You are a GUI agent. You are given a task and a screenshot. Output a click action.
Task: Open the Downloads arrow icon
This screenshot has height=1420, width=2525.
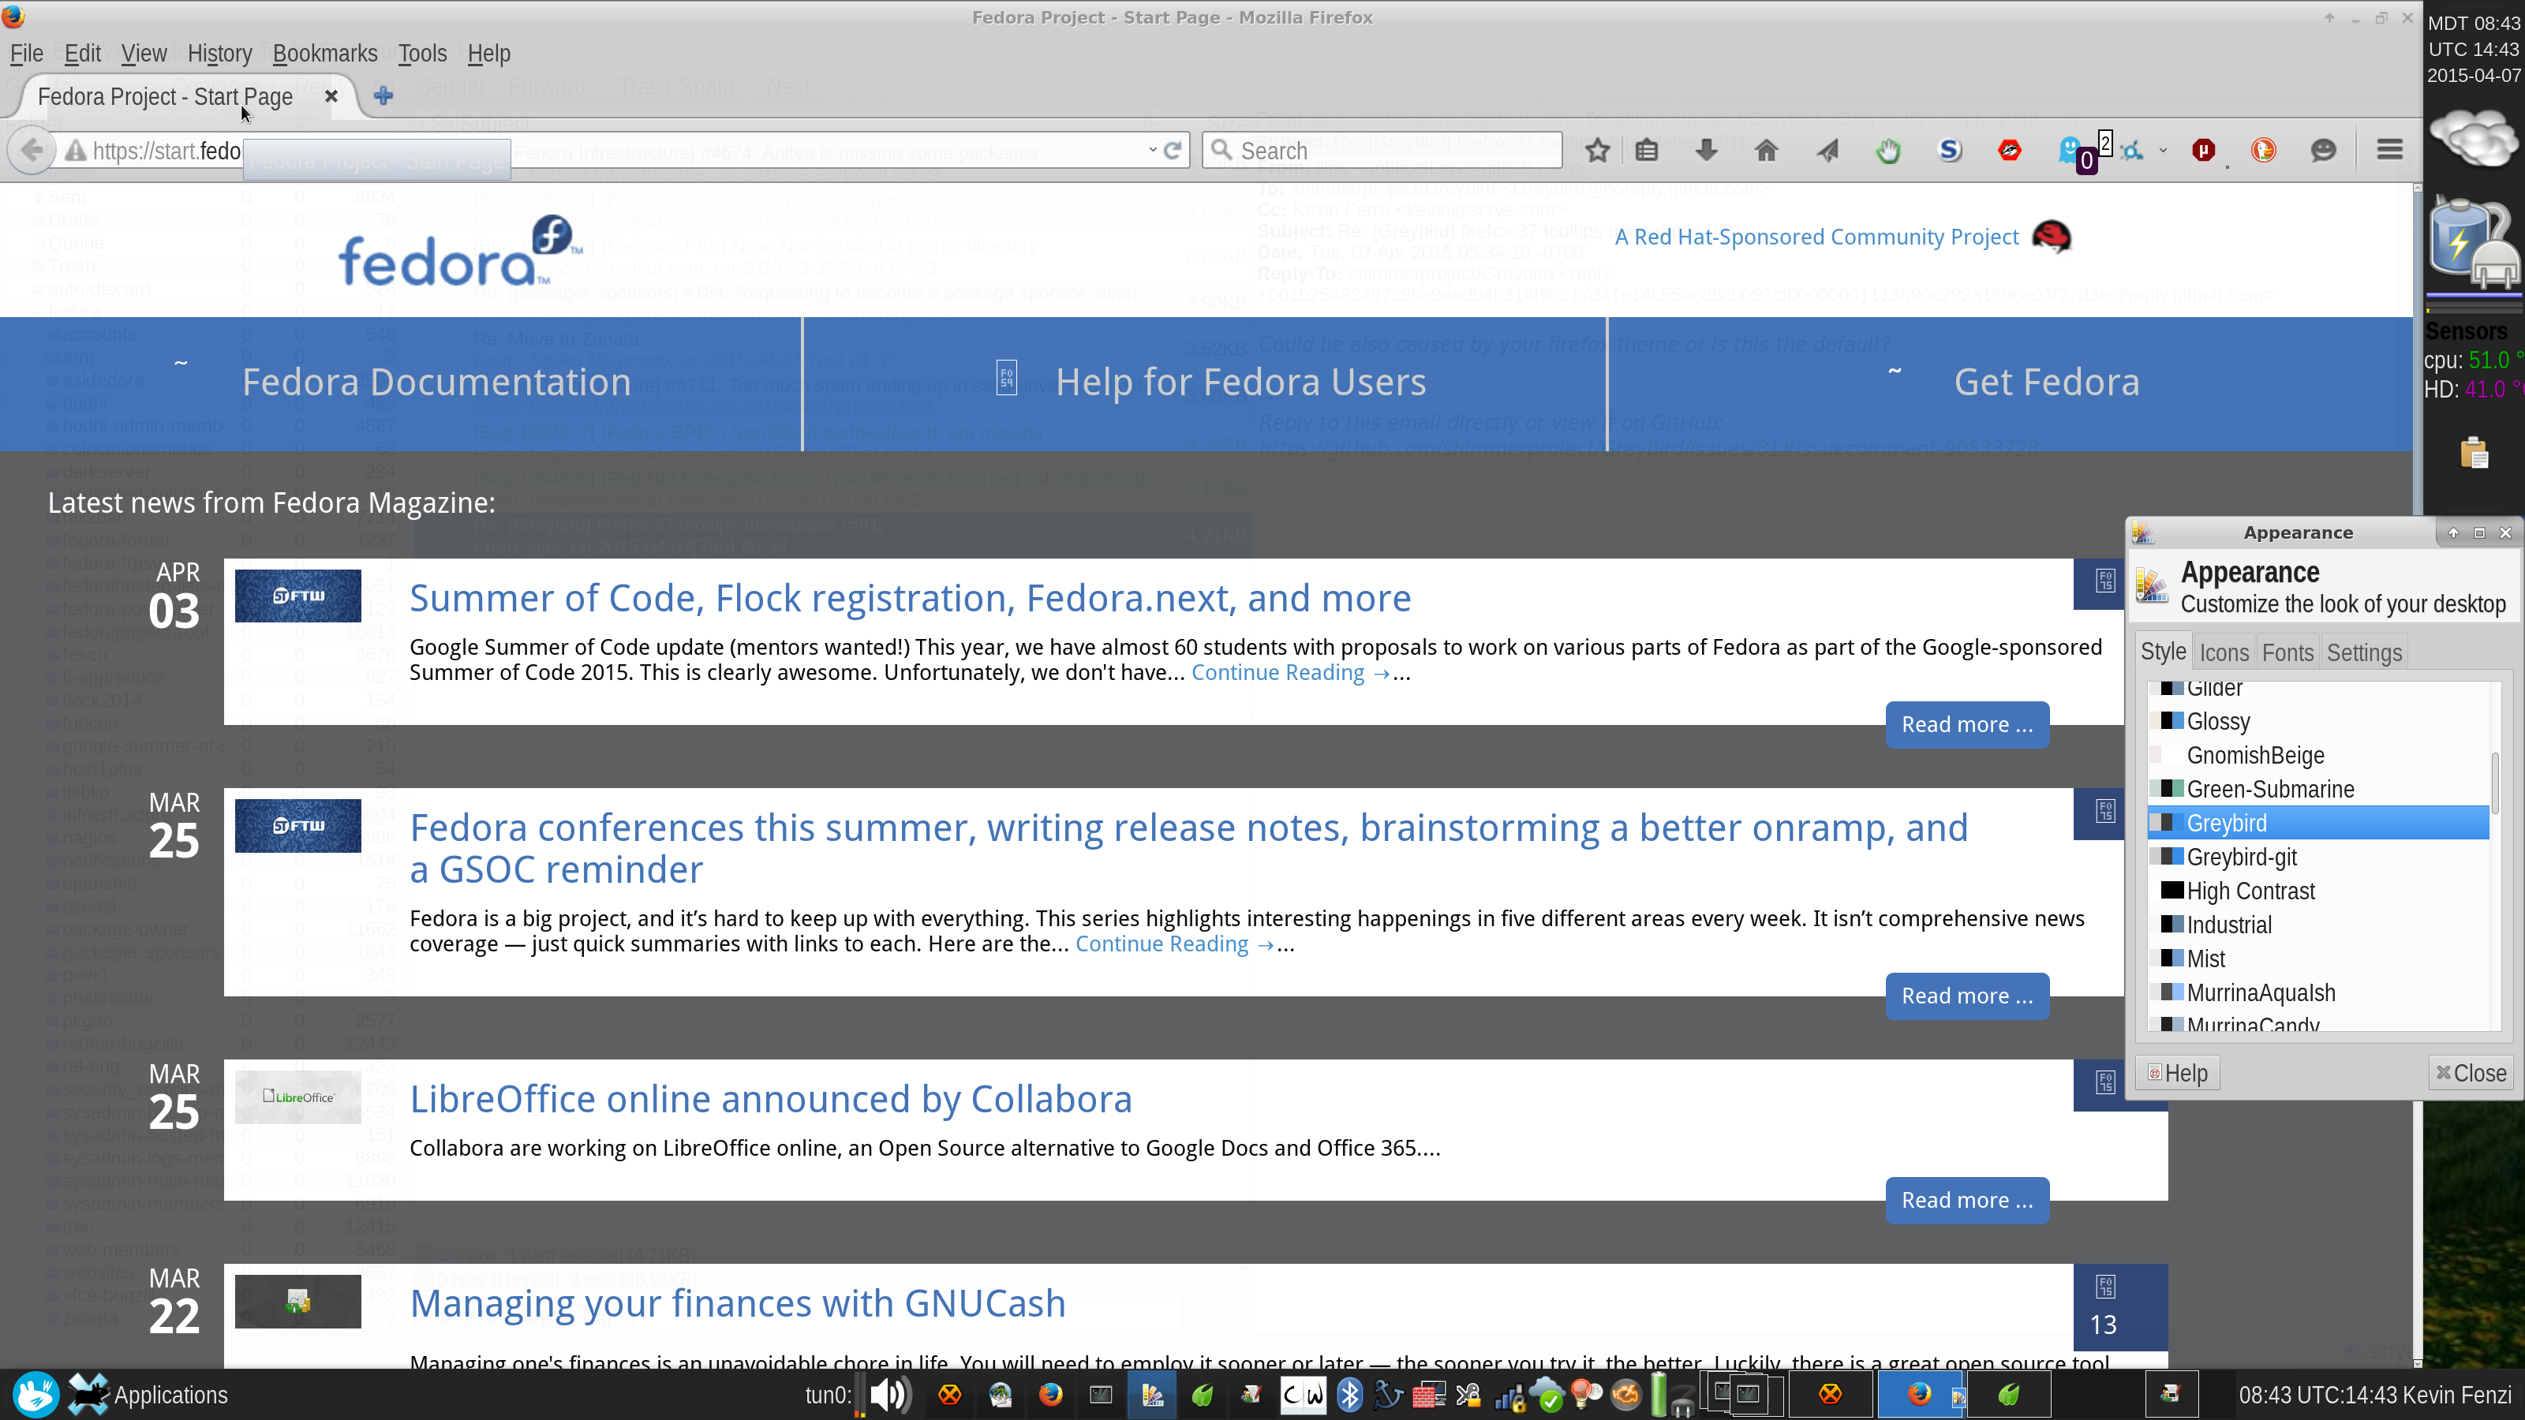[x=1707, y=150]
